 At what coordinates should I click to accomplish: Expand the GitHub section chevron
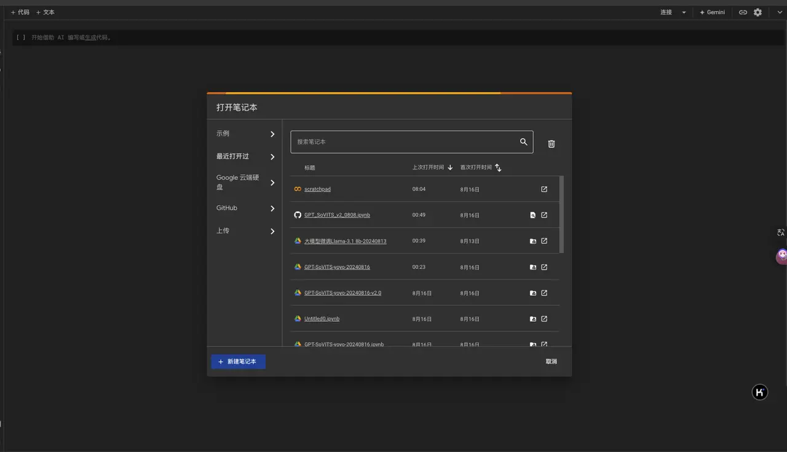coord(272,208)
